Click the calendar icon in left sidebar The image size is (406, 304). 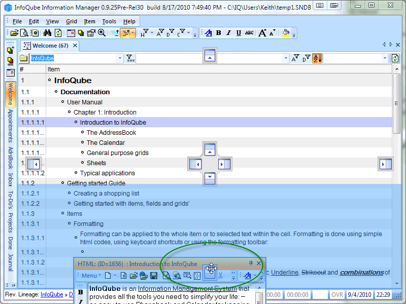pos(10,73)
